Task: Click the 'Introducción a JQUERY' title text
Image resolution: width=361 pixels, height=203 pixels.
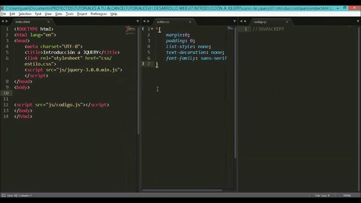Action: tap(71, 52)
